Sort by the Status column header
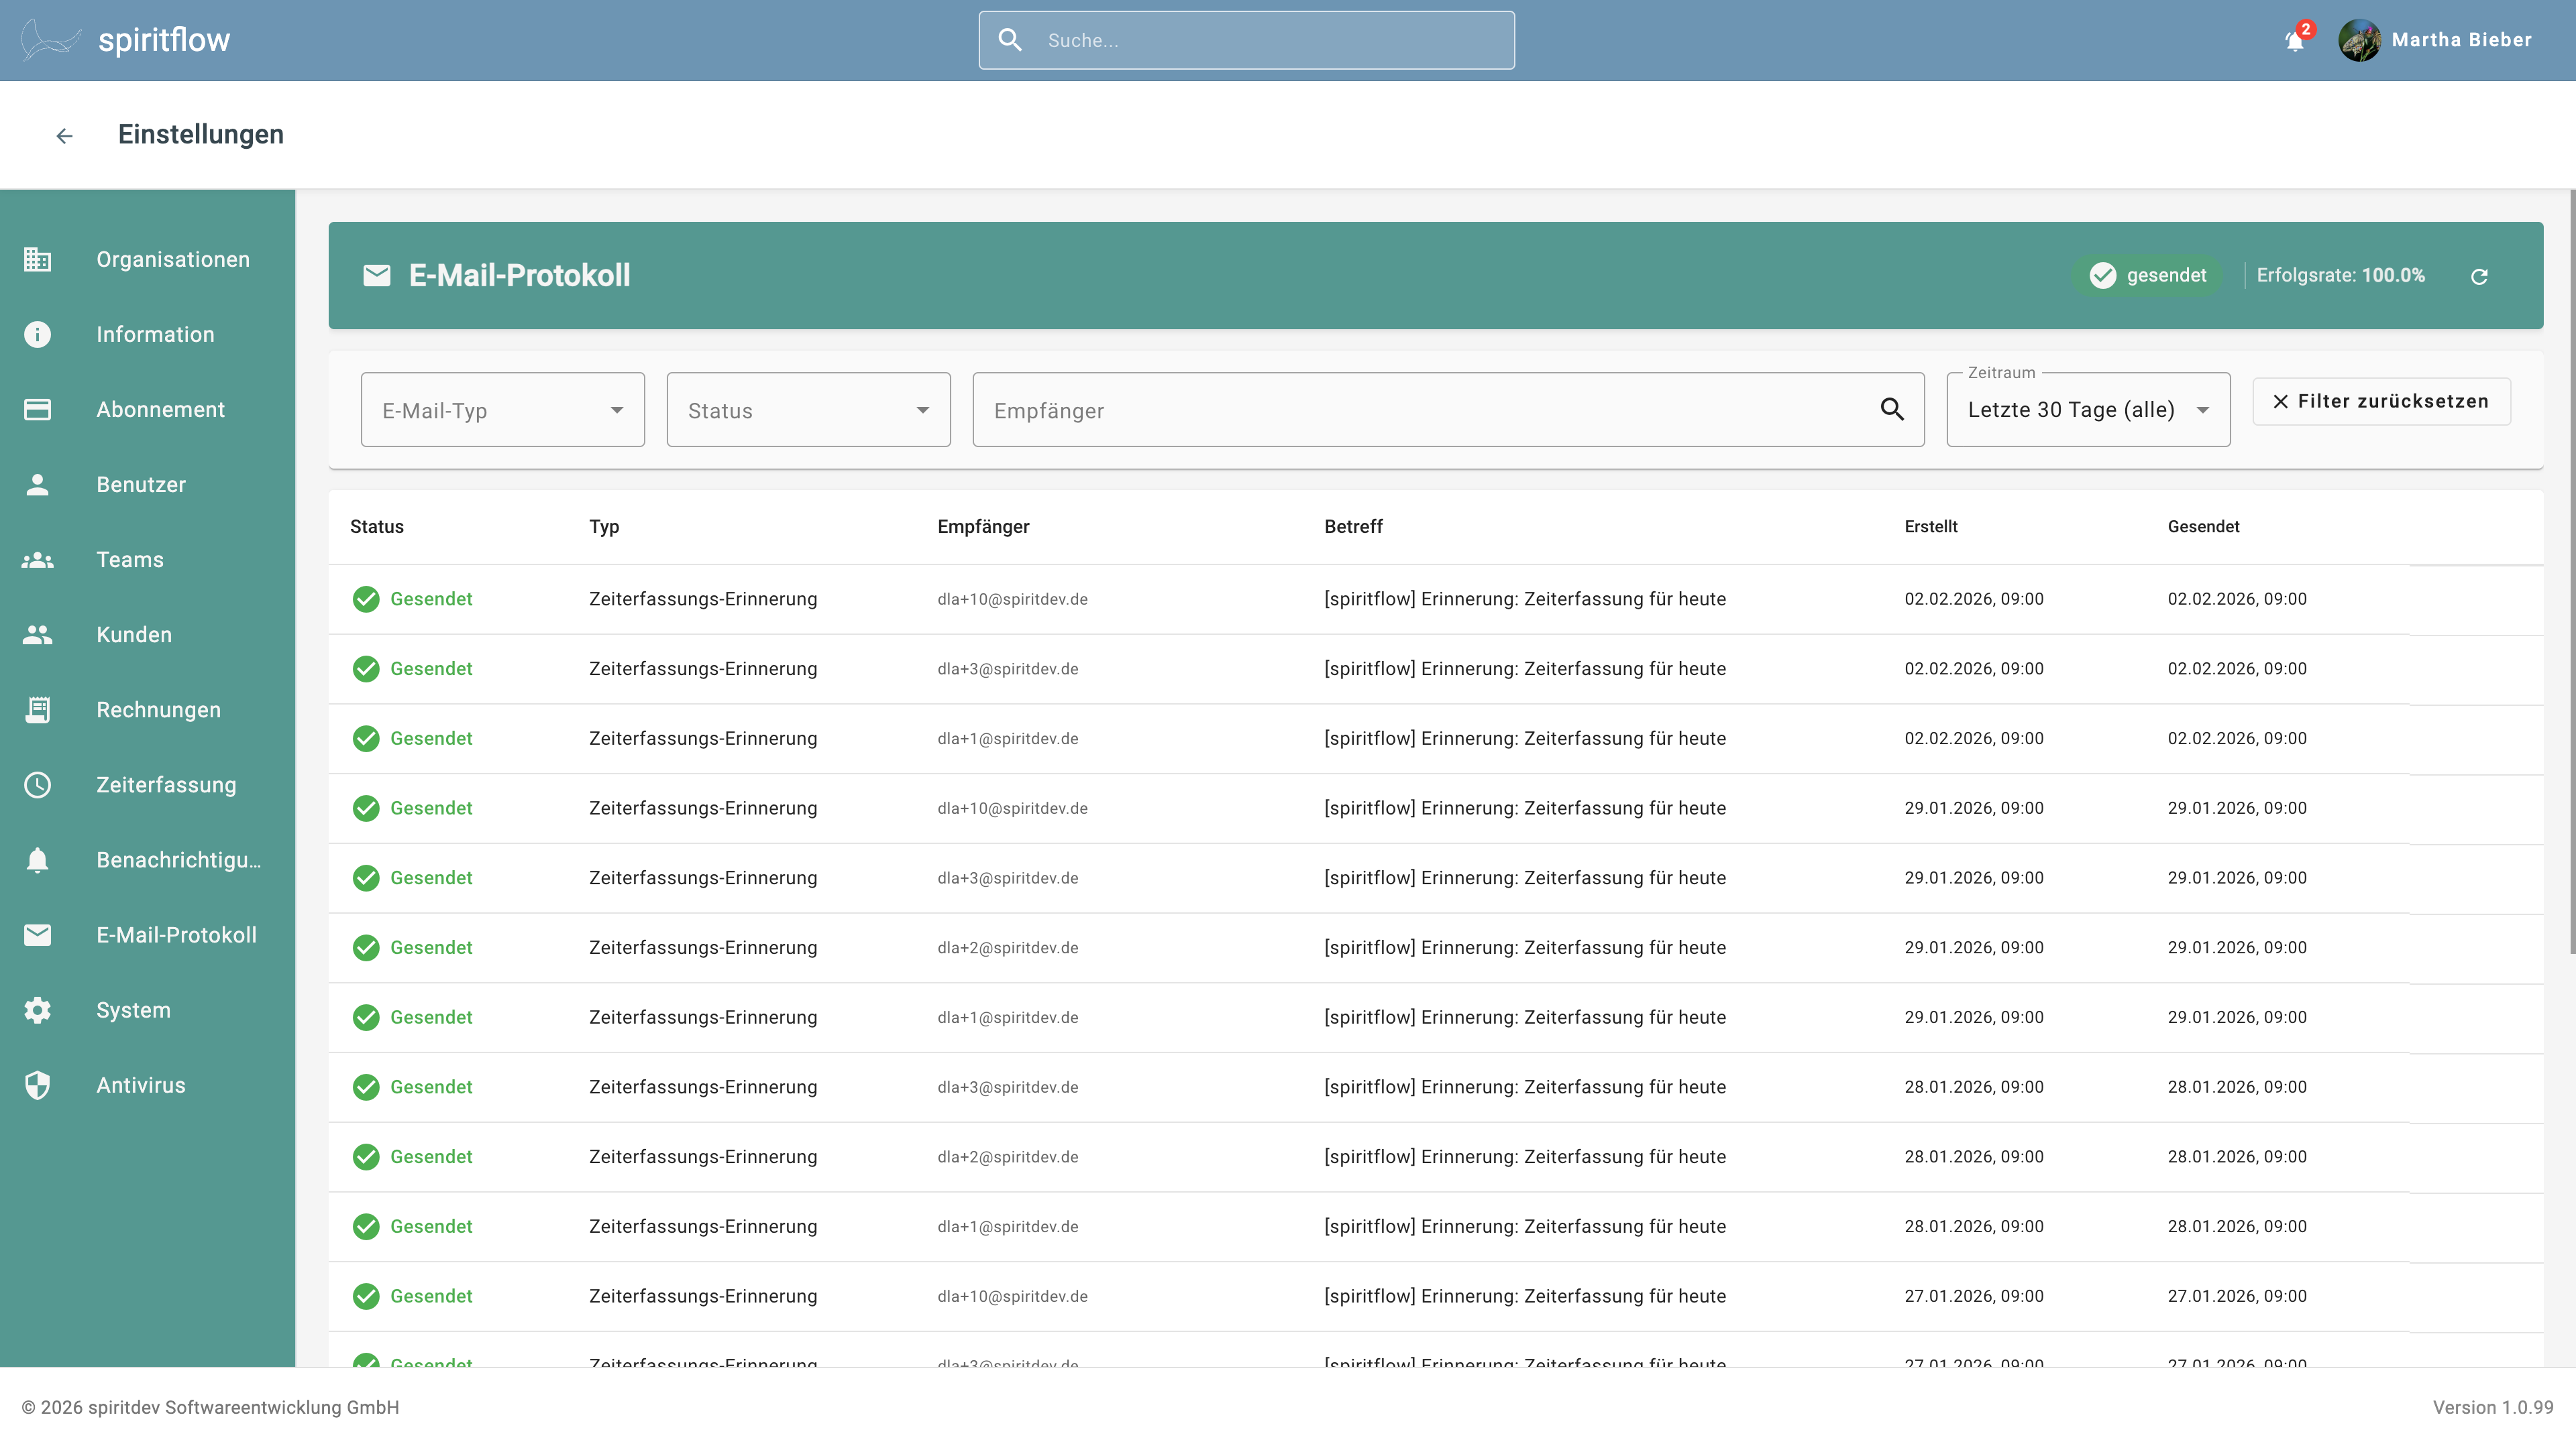Viewport: 2576px width, 1448px height. [377, 527]
